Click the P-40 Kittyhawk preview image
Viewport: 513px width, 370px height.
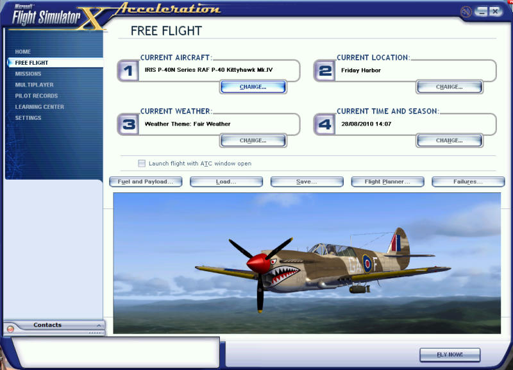coord(307,263)
